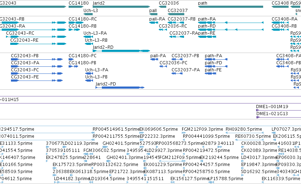
Task: Open the Uch-L3-RA transcript
Action: tap(95, 33)
